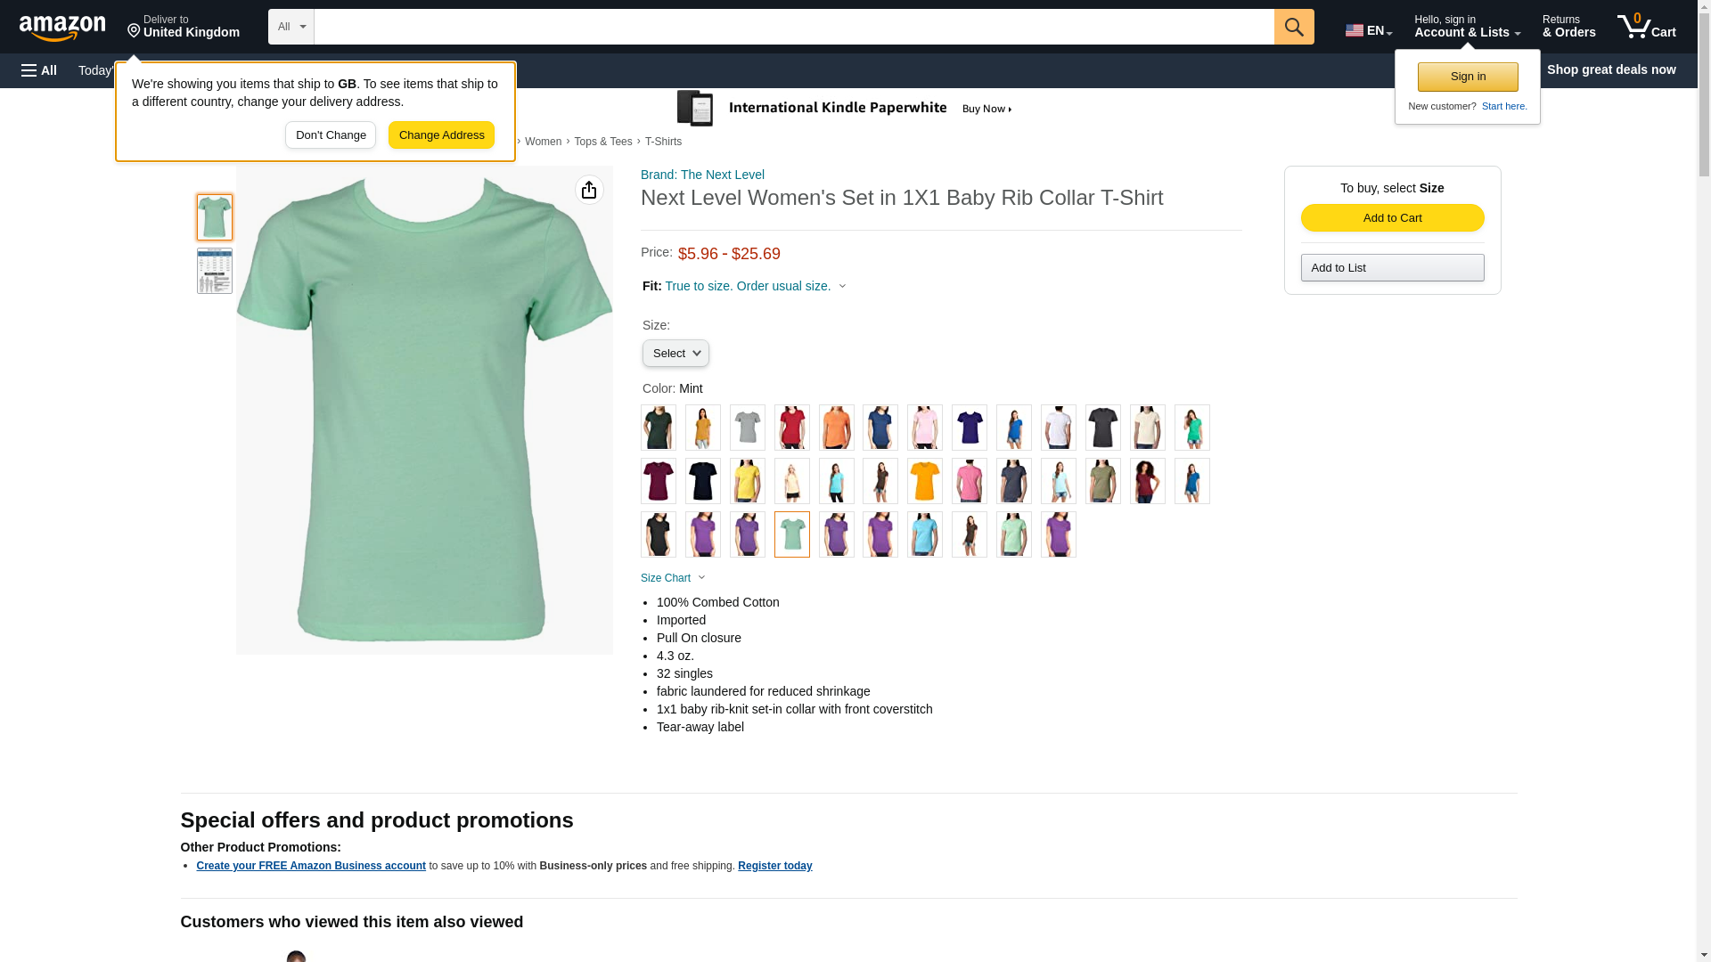The image size is (1711, 962).
Task: Select the orange shirt color swatch
Action: point(836,428)
